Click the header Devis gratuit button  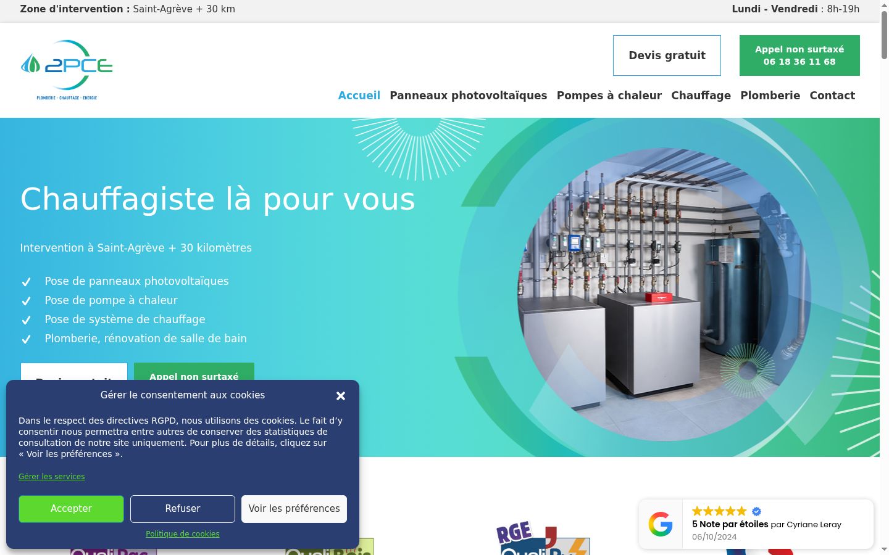click(667, 55)
